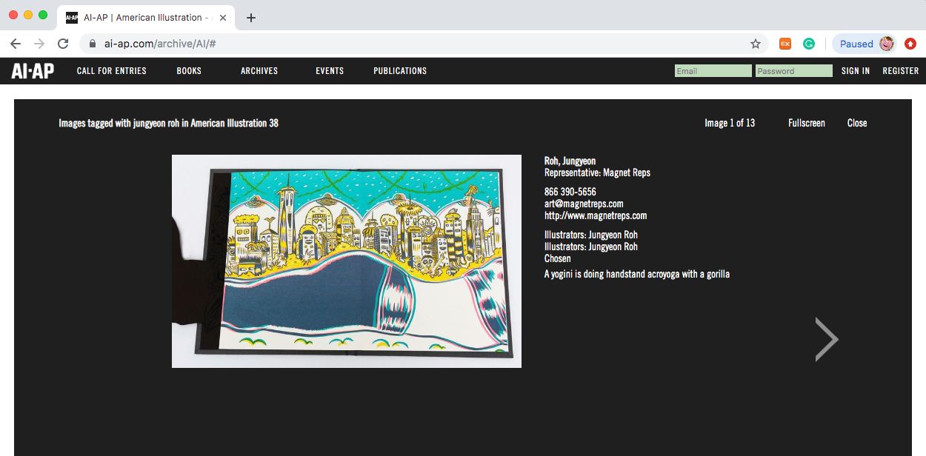
Task: Click the Fullscreen link
Action: pyautogui.click(x=807, y=123)
